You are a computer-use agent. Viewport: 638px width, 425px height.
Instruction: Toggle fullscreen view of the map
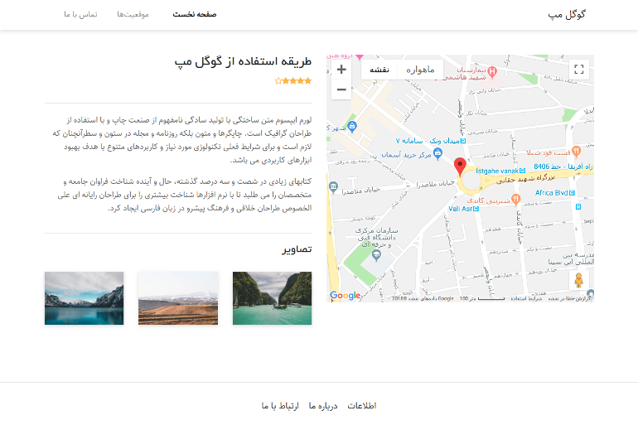(x=578, y=69)
